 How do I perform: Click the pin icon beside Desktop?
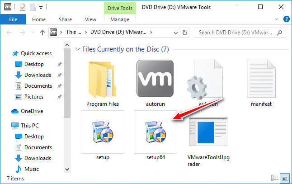point(59,65)
